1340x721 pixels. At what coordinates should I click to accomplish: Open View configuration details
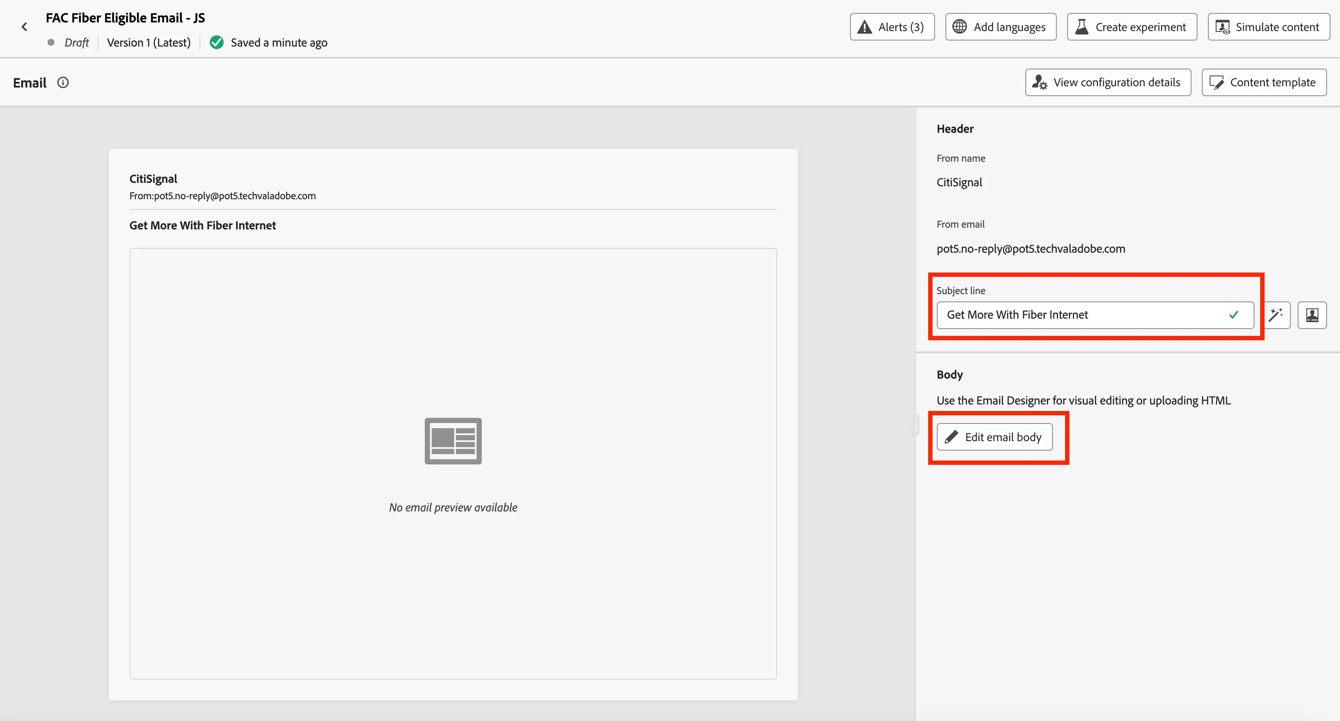click(x=1108, y=83)
